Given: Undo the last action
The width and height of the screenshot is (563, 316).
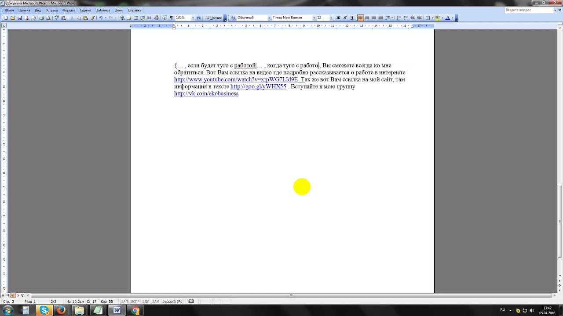Looking at the screenshot, I should point(101,18).
